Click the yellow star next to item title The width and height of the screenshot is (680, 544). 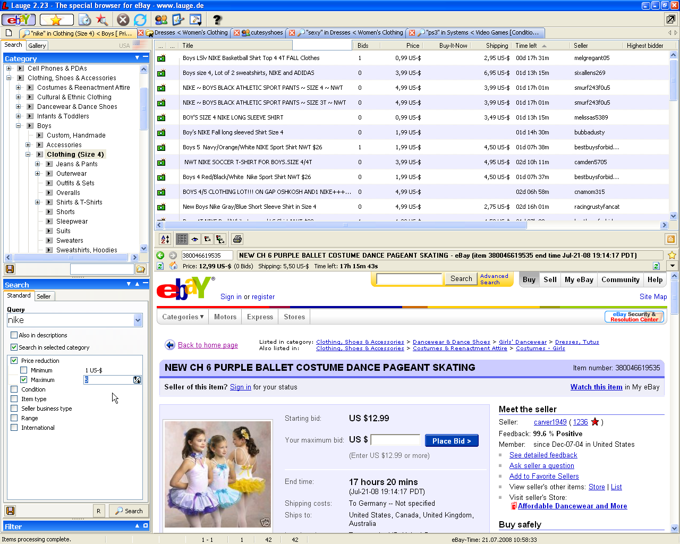[x=671, y=256]
